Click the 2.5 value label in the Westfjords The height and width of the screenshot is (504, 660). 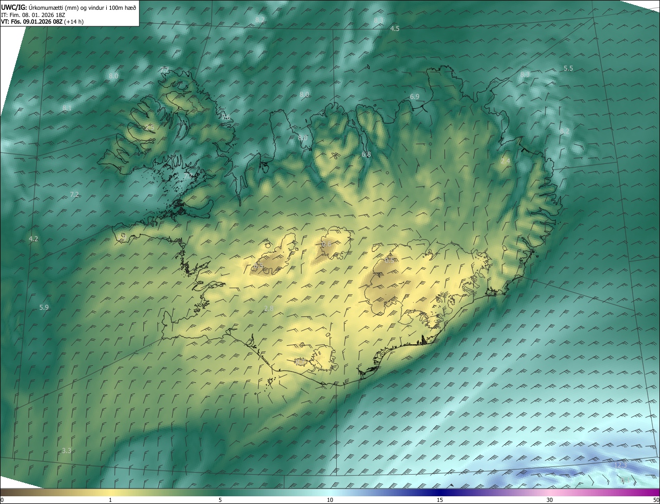tap(150, 127)
